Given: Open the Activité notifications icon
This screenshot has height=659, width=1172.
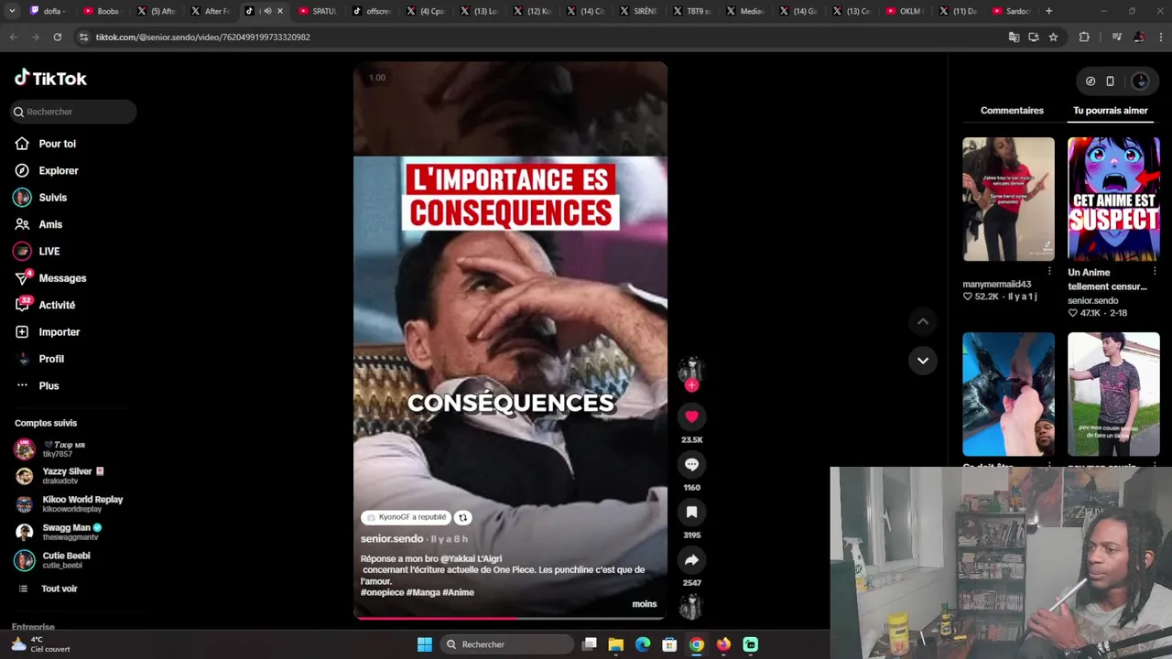Looking at the screenshot, I should pyautogui.click(x=22, y=305).
